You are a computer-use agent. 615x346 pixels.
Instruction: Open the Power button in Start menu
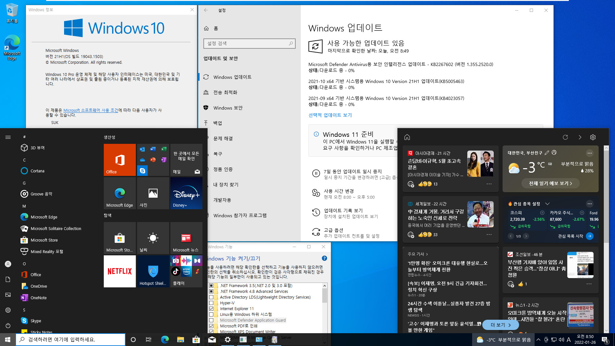(x=8, y=325)
